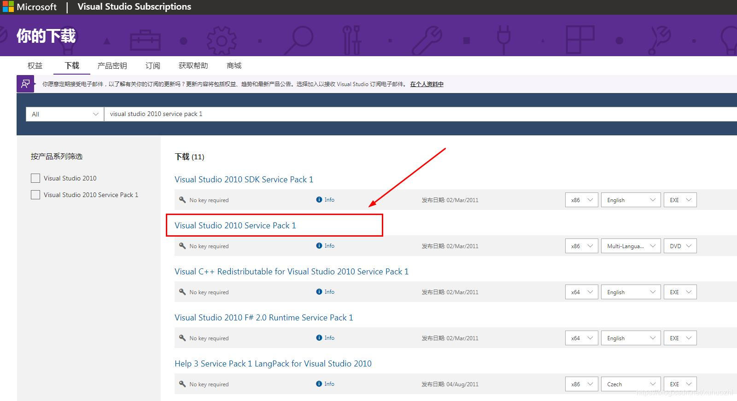Viewport: 737px width, 401px height.
Task: Click info icon in SDK Service Pack 1 row
Action: 319,200
